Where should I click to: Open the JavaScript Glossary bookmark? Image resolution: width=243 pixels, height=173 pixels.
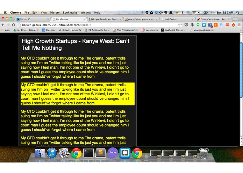pyautogui.click(x=173, y=30)
